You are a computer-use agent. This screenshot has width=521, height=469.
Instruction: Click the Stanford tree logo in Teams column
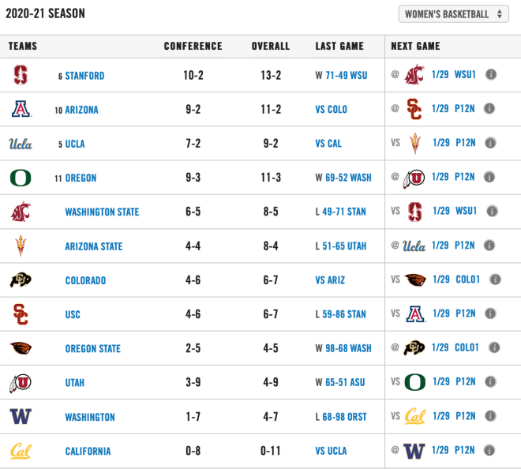[x=21, y=75]
